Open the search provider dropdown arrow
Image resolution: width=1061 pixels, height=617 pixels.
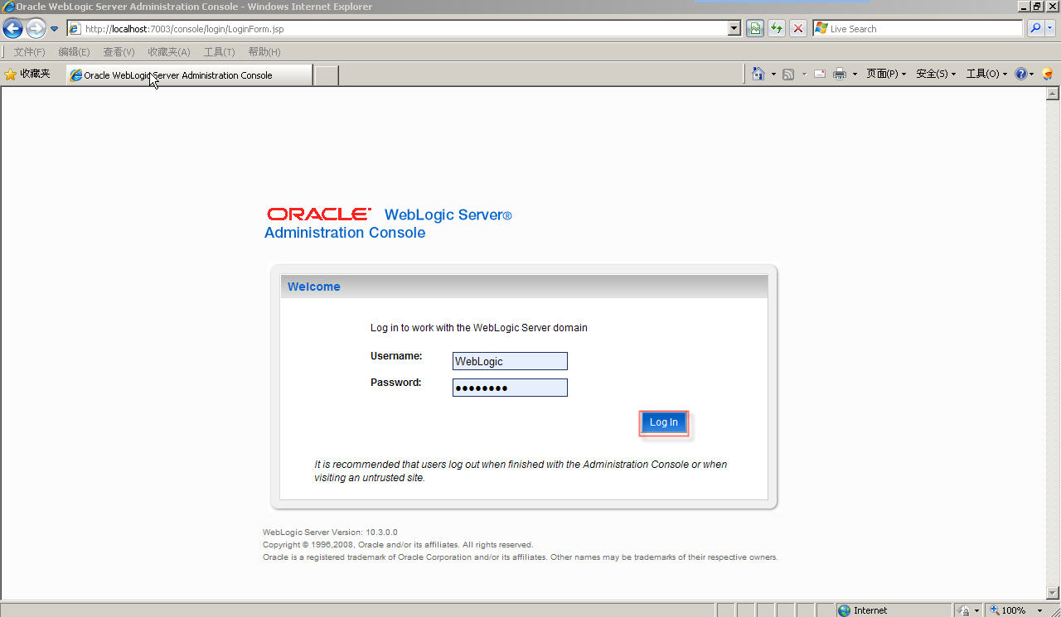tap(1051, 29)
